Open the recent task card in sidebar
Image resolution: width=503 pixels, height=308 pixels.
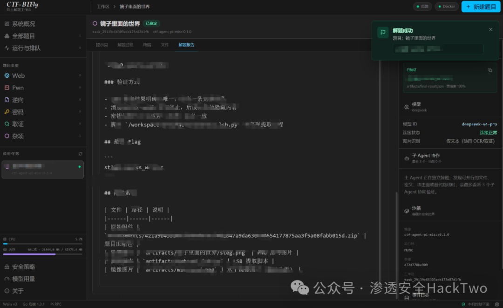point(43,170)
